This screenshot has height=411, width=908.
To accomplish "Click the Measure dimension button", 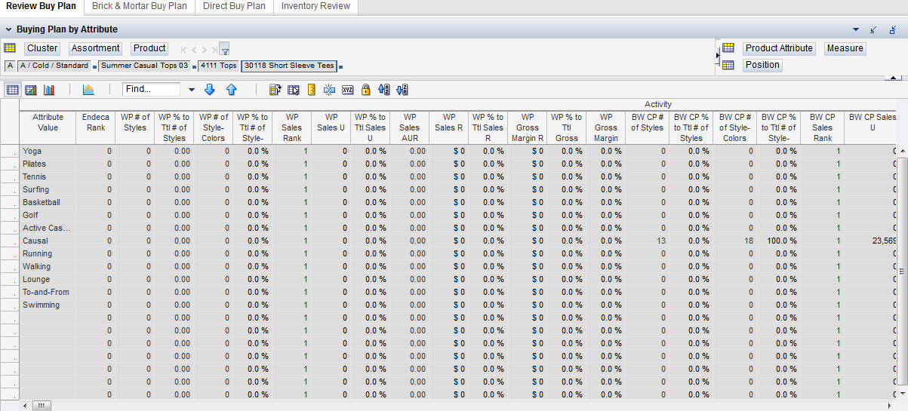I will (x=845, y=48).
